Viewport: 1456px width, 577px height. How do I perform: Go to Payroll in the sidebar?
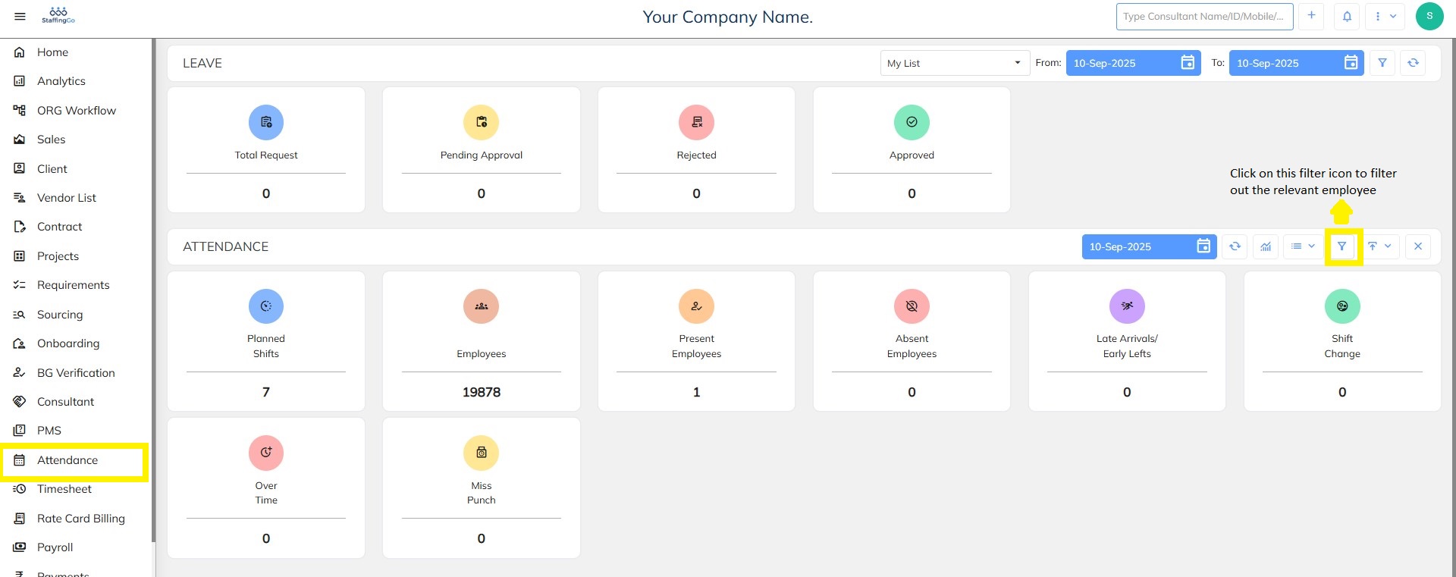point(55,547)
